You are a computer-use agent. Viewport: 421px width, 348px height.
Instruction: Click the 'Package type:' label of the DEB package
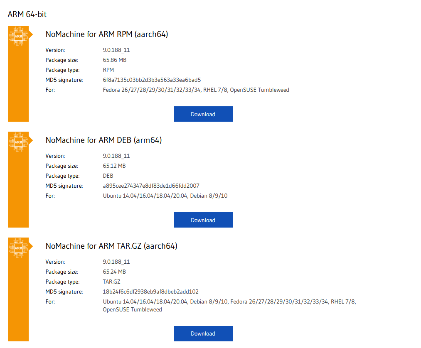pyautogui.click(x=63, y=176)
